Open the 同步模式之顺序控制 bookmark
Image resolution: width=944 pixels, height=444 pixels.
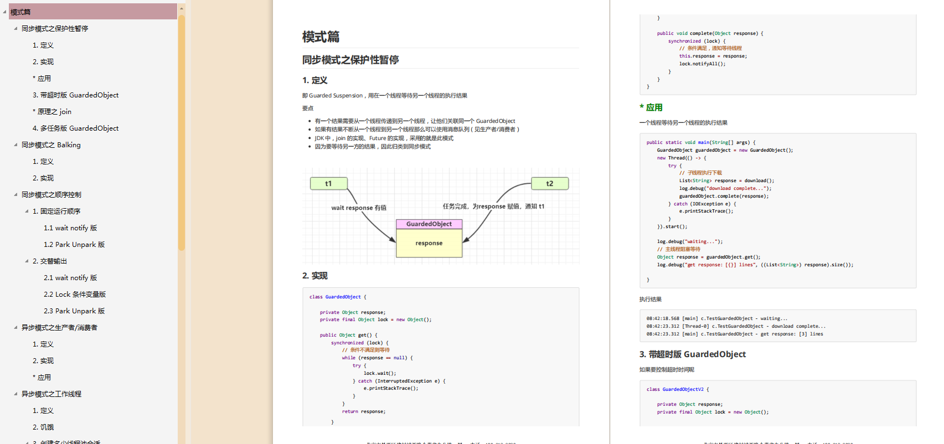(51, 194)
